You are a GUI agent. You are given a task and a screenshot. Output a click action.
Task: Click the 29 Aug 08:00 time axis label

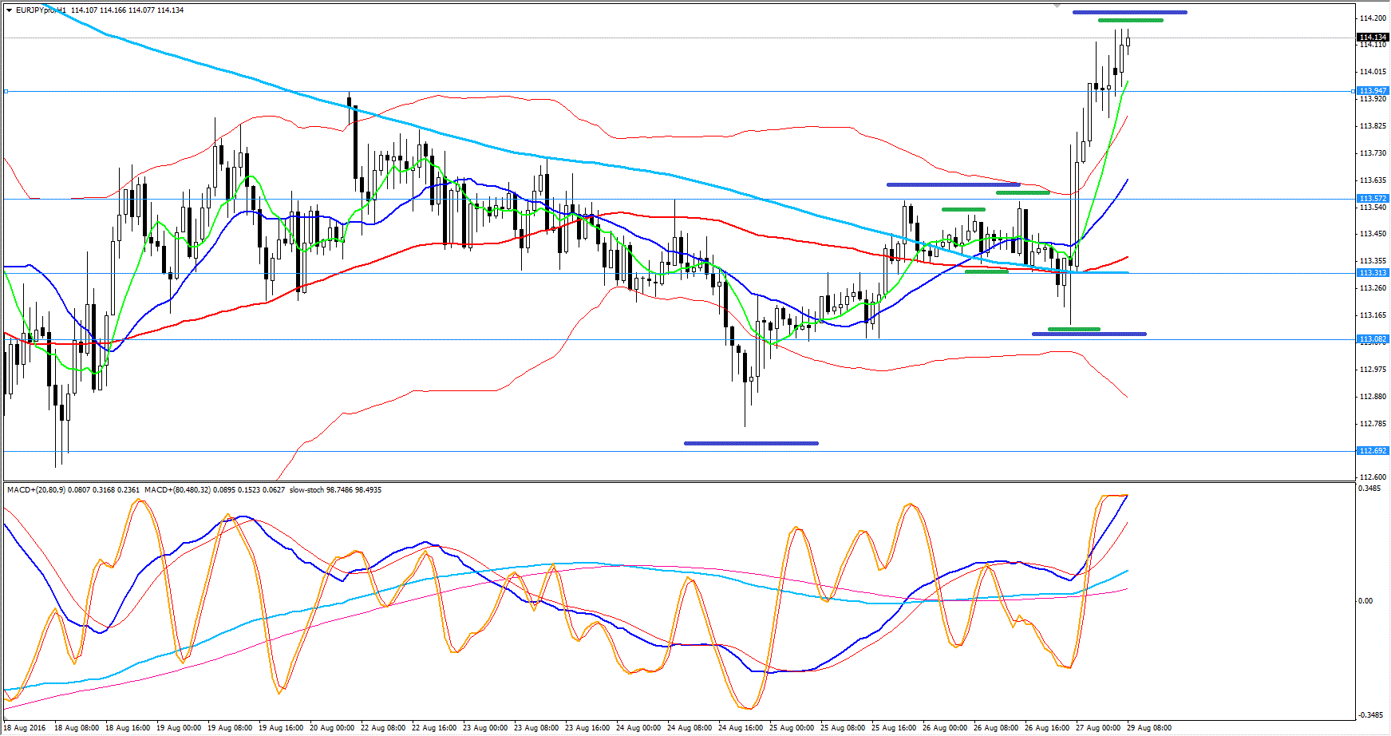pos(1148,728)
